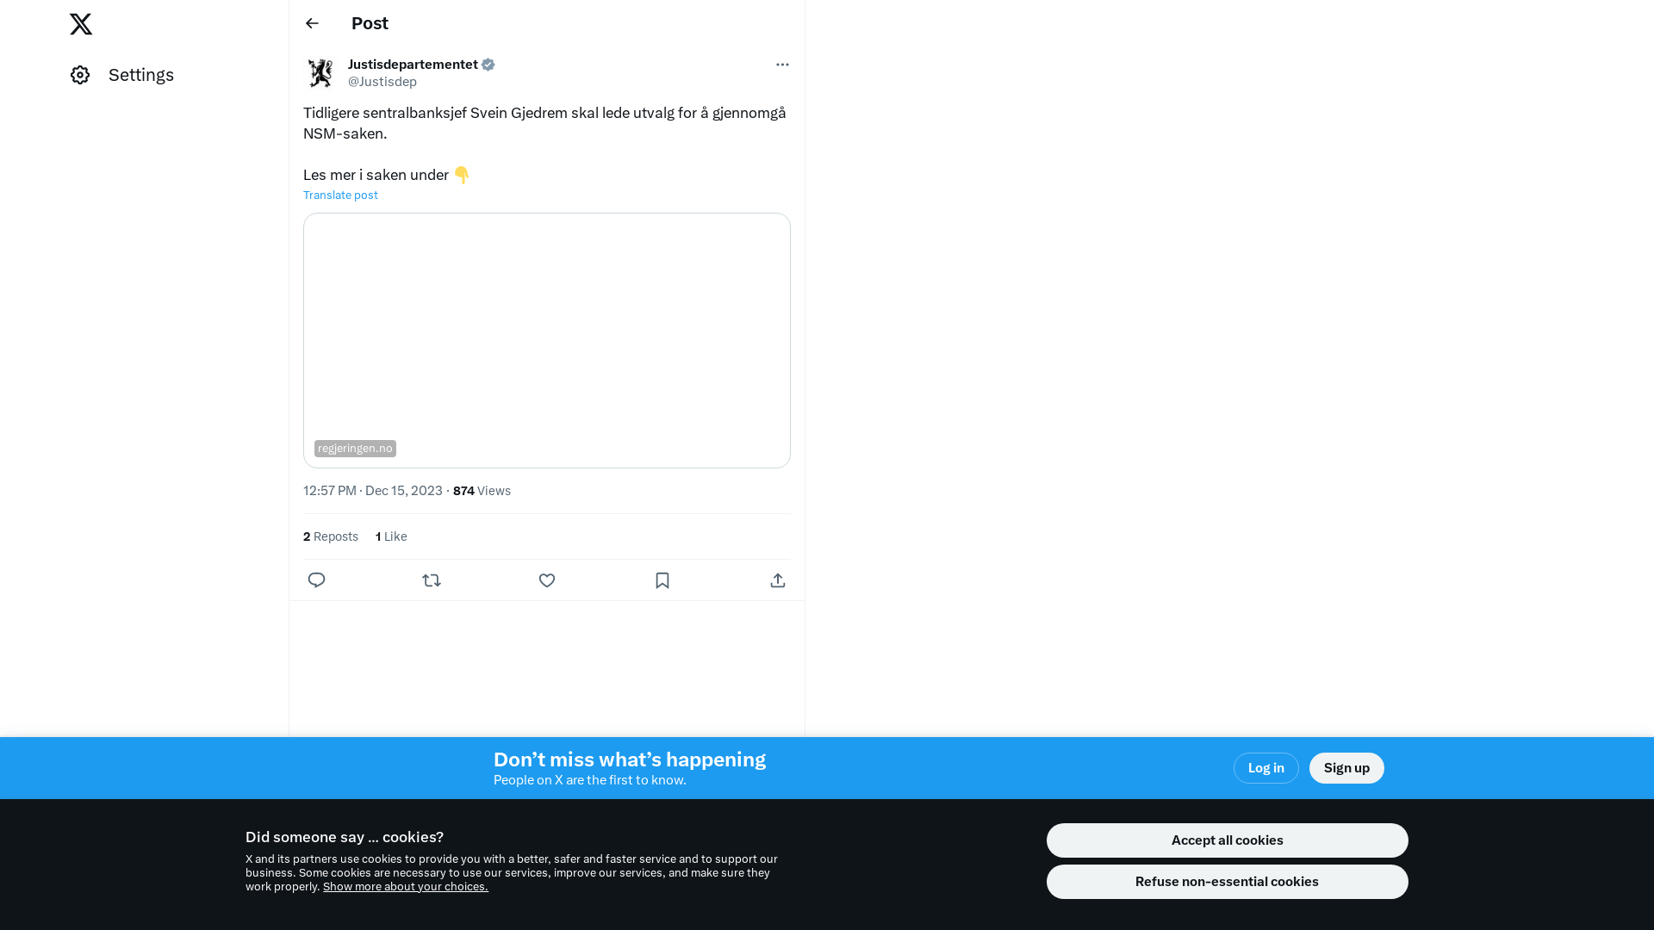
Task: View the 1 Like list
Action: pyautogui.click(x=391, y=536)
